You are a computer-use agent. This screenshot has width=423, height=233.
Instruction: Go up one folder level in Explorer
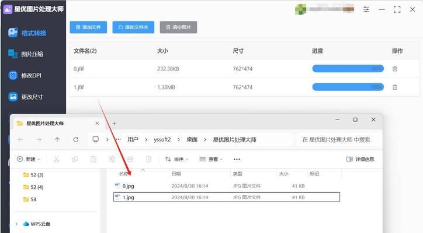[x=57, y=139]
